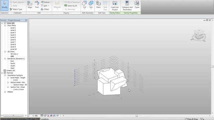Image resolution: width=214 pixels, height=120 pixels.
Task: Collapse the Views (all) node
Action: pyautogui.click(x=2, y=23)
